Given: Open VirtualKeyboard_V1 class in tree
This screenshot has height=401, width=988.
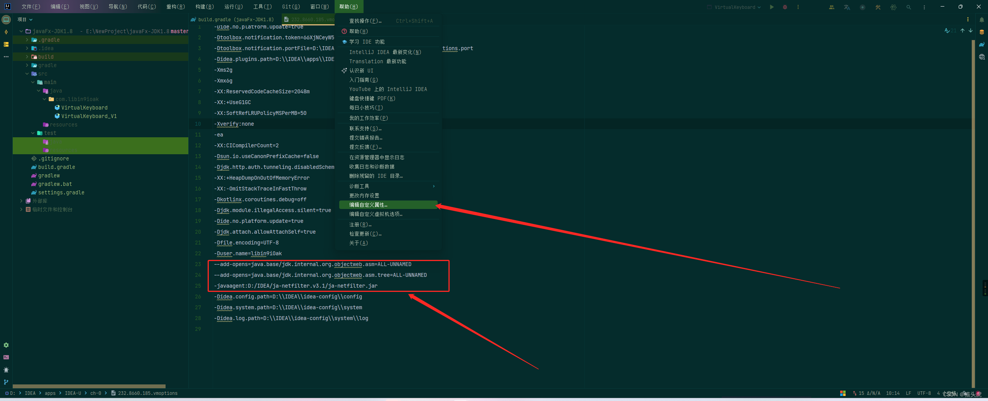Looking at the screenshot, I should pos(89,116).
